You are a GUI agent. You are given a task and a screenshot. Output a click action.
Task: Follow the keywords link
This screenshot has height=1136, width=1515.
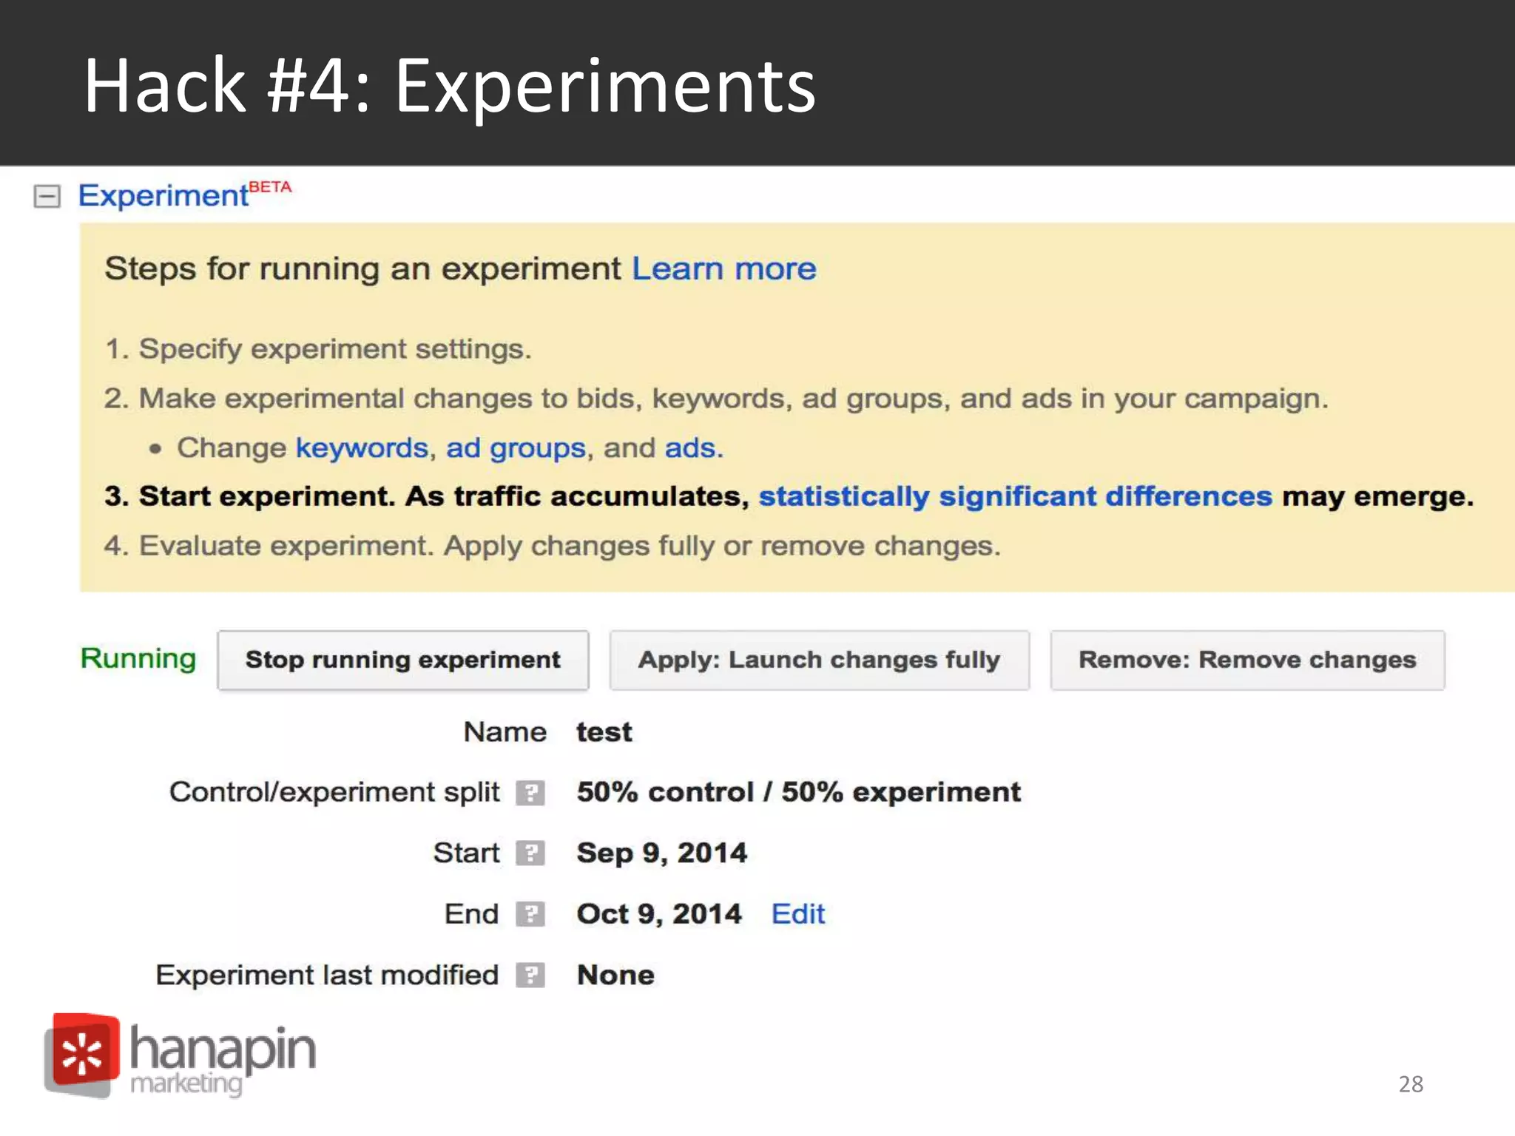point(362,448)
